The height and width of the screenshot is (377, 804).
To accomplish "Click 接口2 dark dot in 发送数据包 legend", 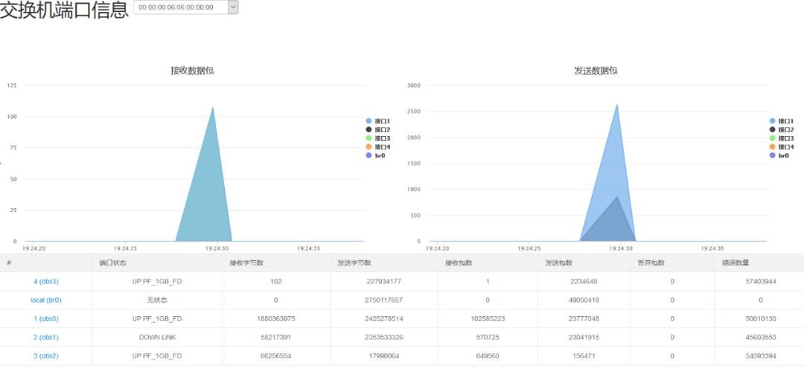I will [x=772, y=129].
